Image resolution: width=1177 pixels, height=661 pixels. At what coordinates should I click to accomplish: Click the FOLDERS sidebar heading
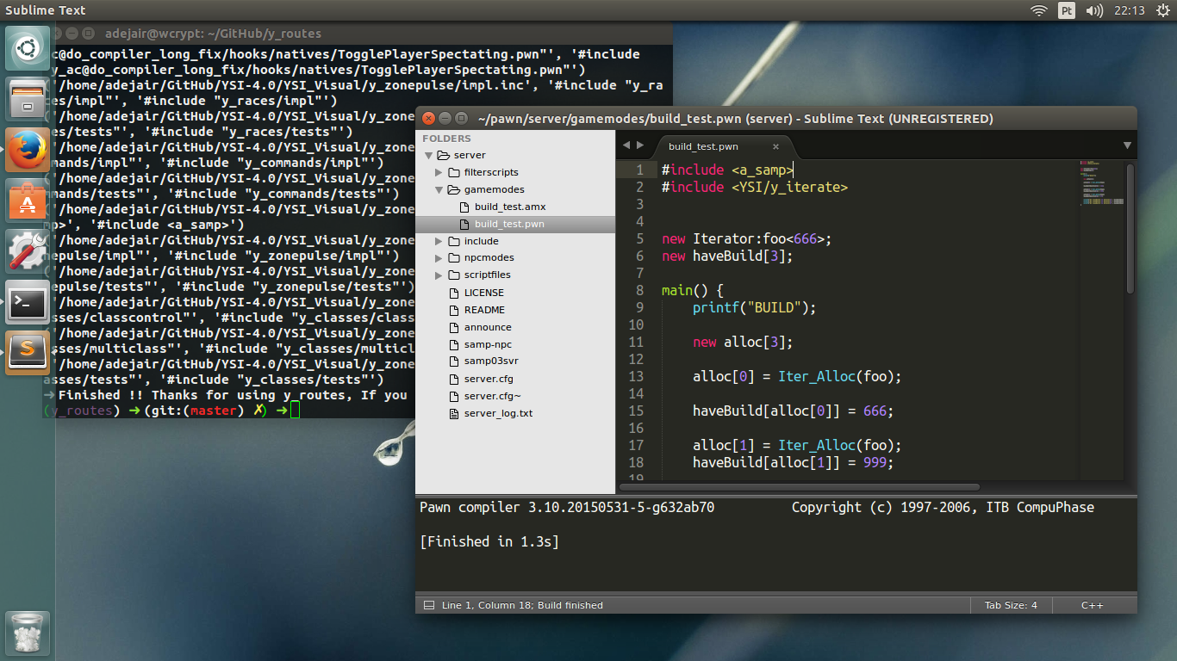[447, 138]
